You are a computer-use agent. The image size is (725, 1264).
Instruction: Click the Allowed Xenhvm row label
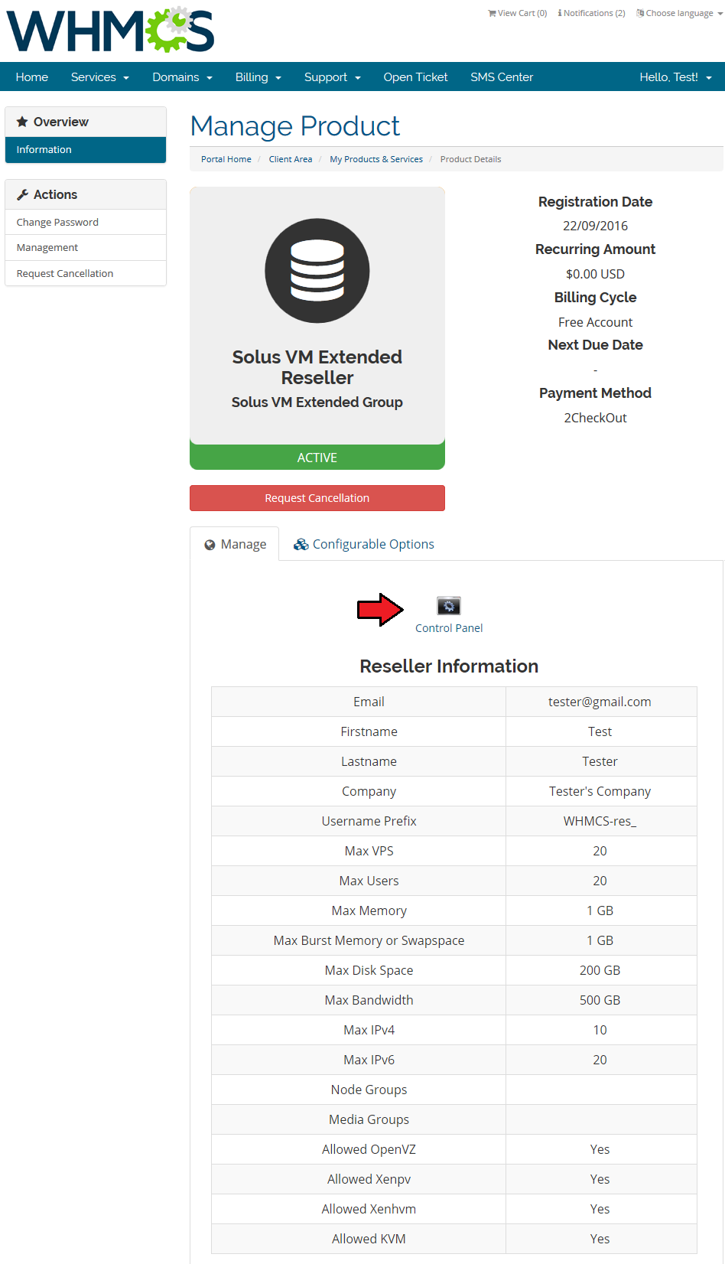(369, 1209)
